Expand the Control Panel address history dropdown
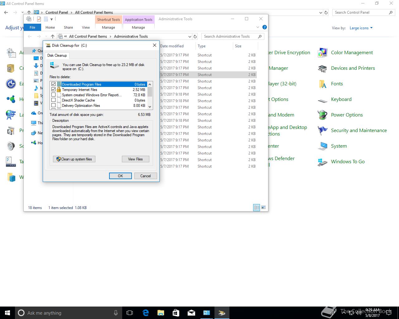This screenshot has width=399, height=319. pos(321,12)
